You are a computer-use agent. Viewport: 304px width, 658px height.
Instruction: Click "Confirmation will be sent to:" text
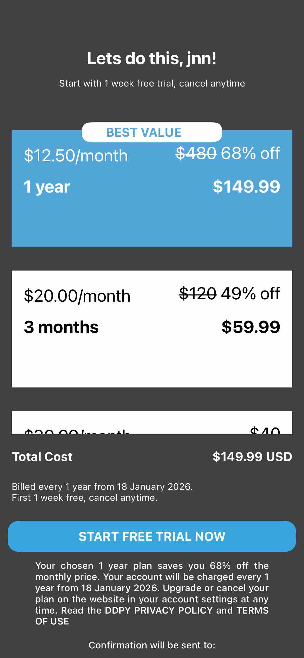click(x=152, y=645)
